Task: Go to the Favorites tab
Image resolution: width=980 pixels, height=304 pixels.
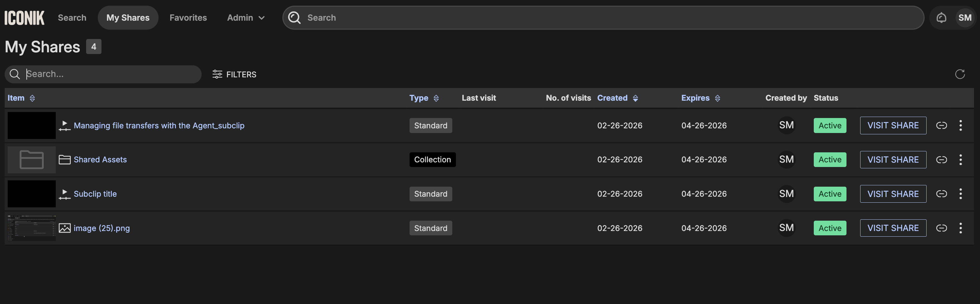Action: [188, 18]
